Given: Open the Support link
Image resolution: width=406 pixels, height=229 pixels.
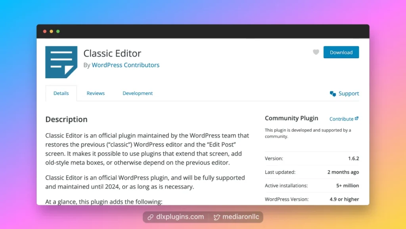Looking at the screenshot, I should [349, 94].
